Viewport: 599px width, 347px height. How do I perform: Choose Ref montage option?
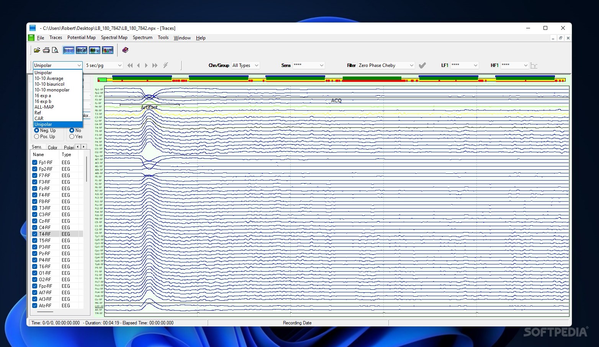coord(58,113)
